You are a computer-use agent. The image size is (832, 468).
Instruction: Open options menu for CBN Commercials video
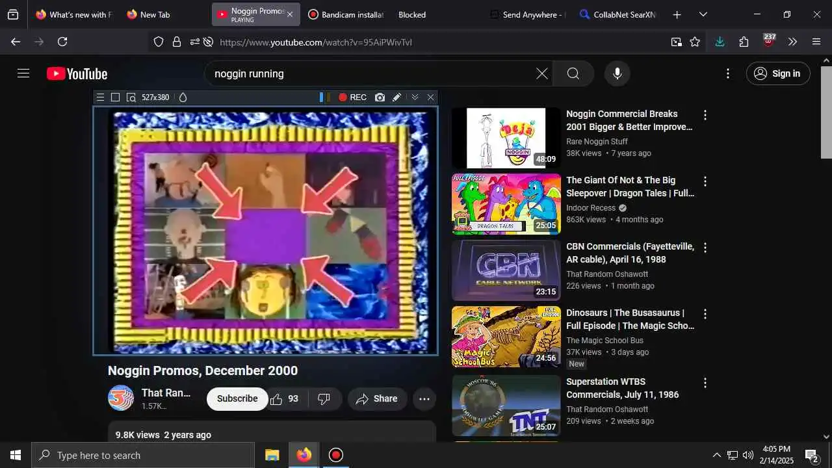(705, 248)
